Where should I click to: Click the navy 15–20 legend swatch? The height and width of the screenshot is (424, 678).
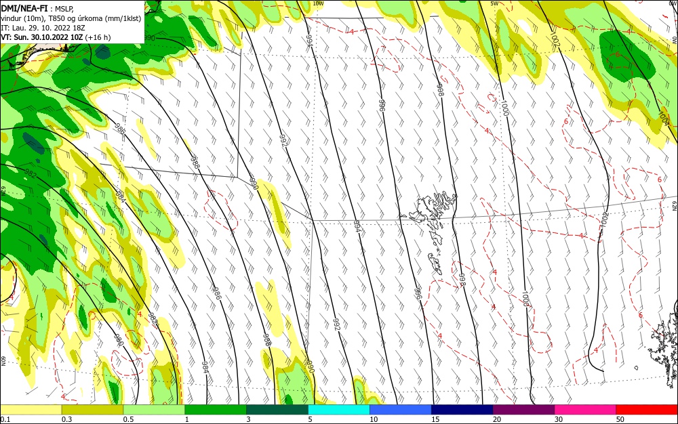[x=462, y=410]
